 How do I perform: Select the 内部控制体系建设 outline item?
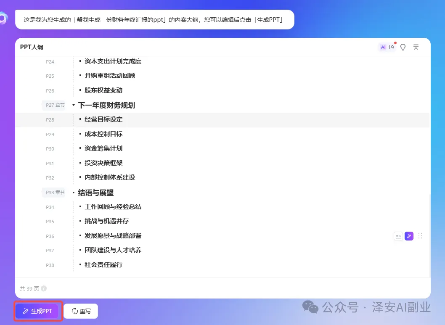tap(110, 177)
